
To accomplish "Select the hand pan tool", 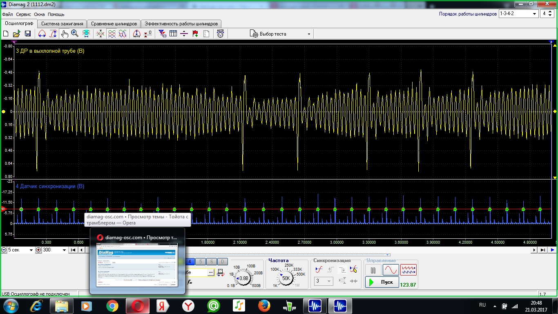I will pyautogui.click(x=64, y=34).
